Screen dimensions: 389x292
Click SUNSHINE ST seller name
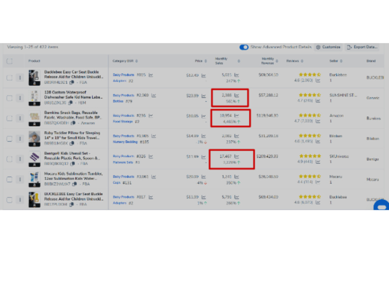point(343,95)
